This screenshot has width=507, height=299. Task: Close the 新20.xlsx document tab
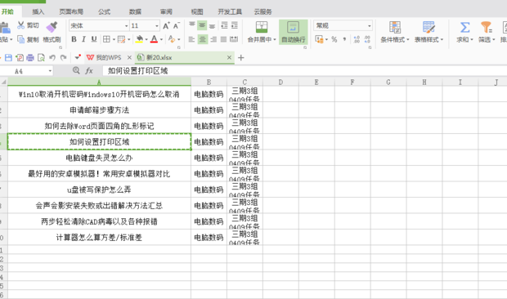(x=229, y=58)
